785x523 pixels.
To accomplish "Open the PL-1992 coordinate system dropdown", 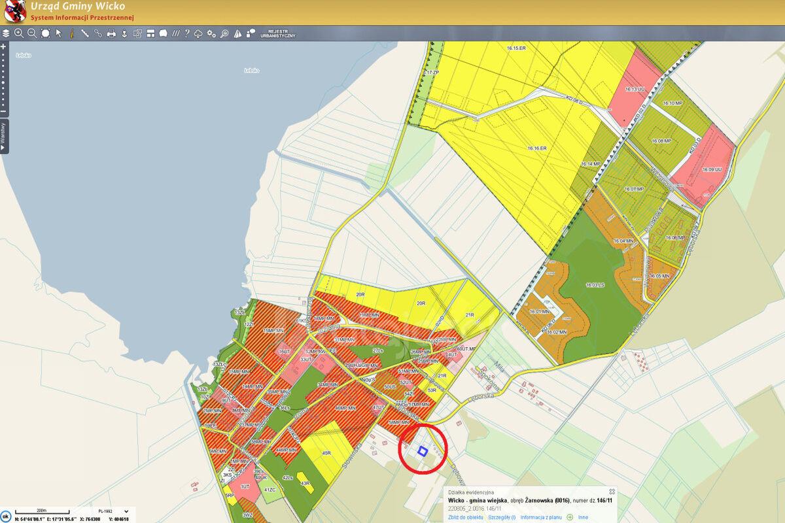I will click(x=105, y=511).
